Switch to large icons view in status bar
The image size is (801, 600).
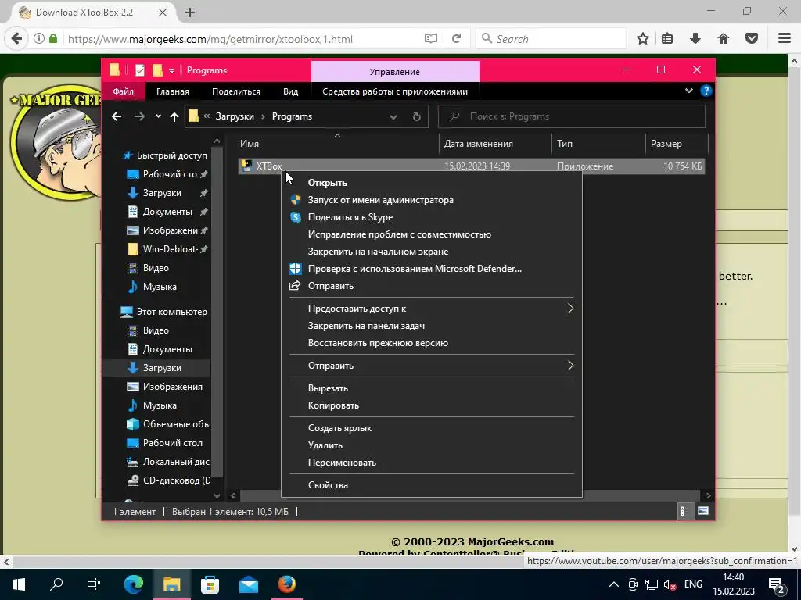703,511
